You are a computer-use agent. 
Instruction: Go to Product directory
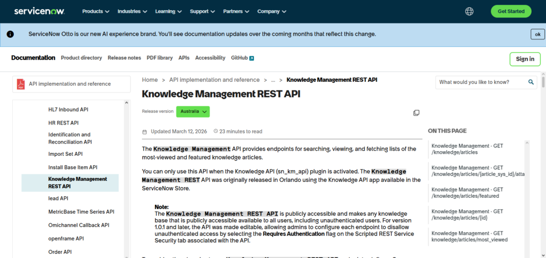pyautogui.click(x=82, y=58)
